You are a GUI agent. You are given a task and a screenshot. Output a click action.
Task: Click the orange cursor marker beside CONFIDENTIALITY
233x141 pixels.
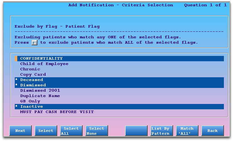click(16, 58)
